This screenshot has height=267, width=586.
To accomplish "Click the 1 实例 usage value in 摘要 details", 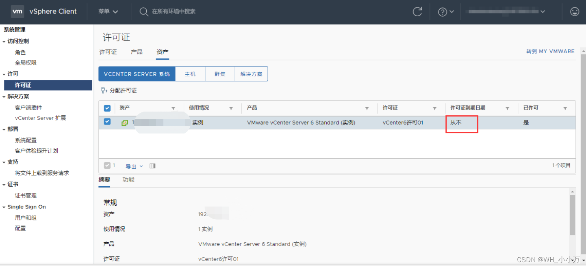I will click(x=205, y=229).
